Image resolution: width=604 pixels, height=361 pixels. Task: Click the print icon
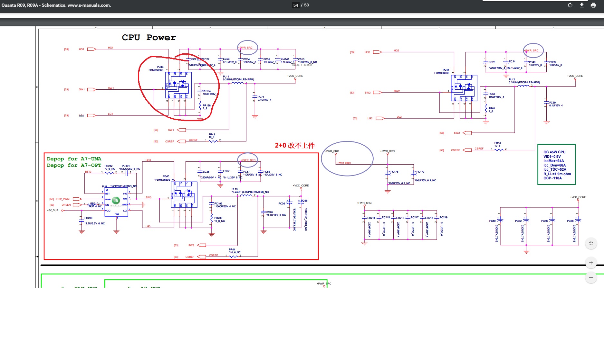593,5
